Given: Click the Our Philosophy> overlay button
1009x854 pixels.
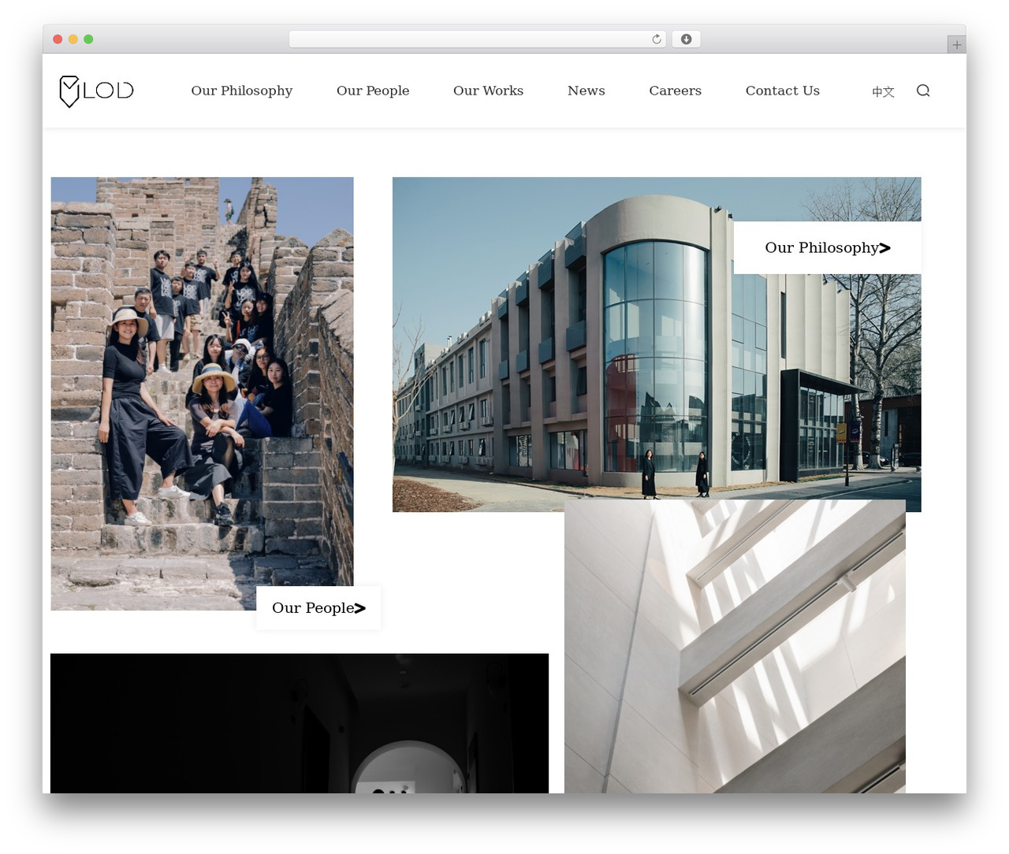Looking at the screenshot, I should (x=828, y=247).
